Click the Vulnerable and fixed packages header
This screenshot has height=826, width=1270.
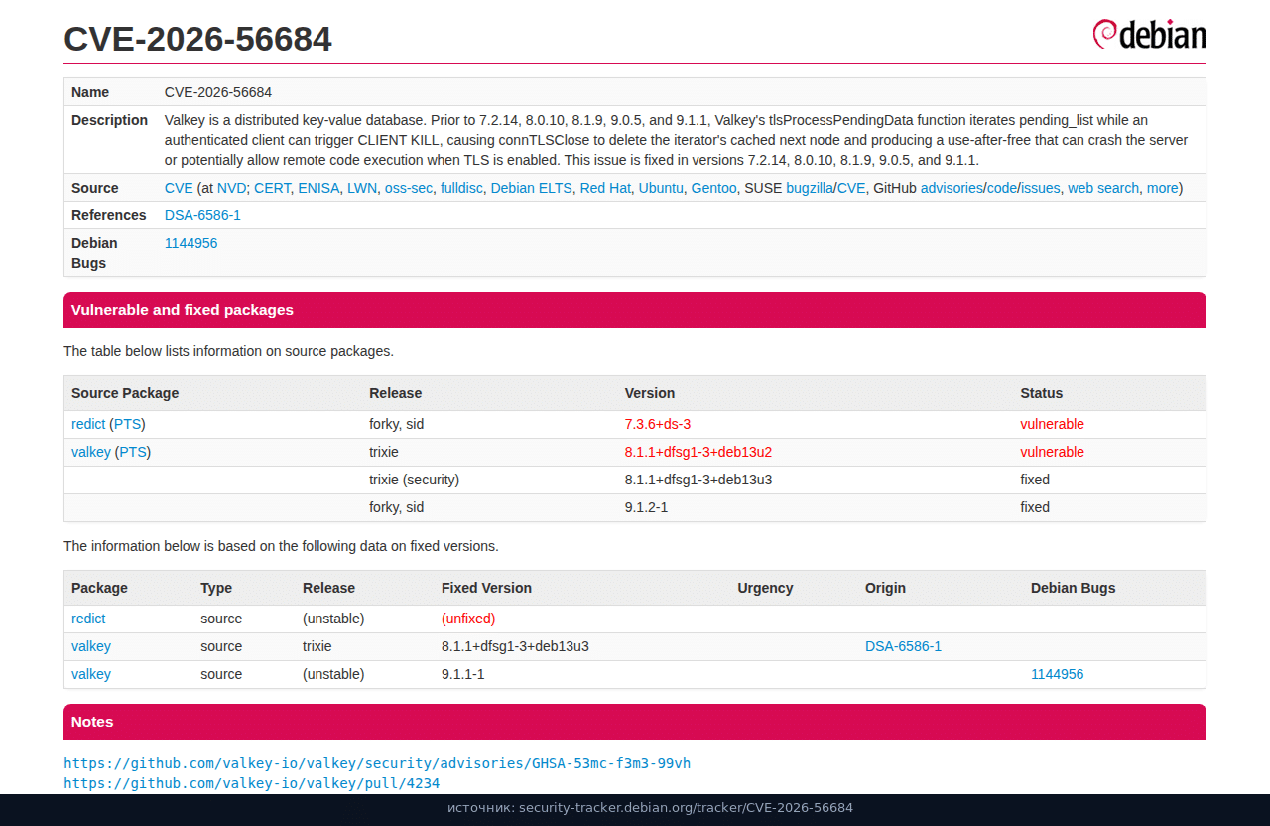[635, 310]
